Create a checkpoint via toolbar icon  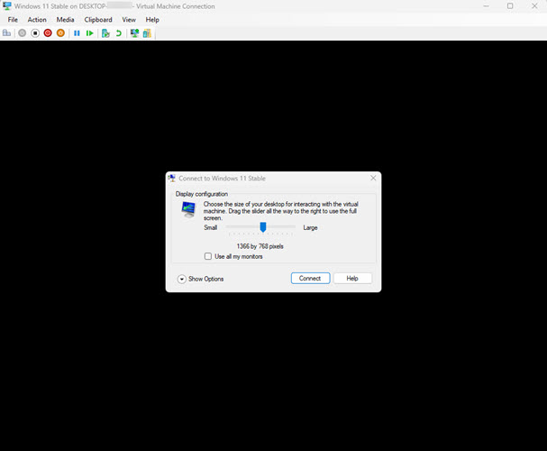pos(105,33)
